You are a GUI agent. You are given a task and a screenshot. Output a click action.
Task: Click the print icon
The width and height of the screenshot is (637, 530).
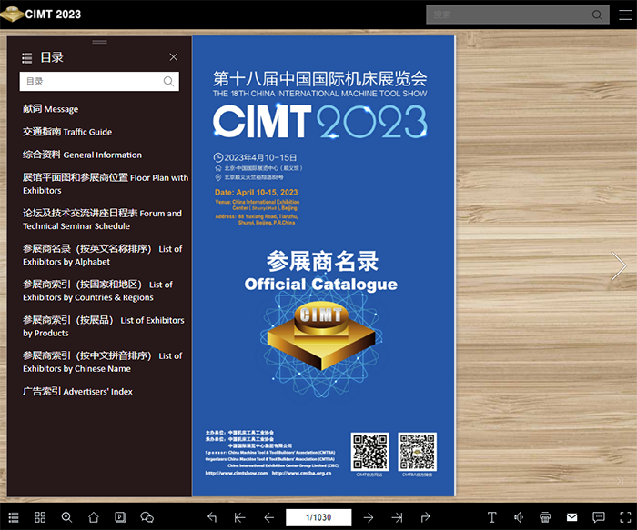[545, 517]
